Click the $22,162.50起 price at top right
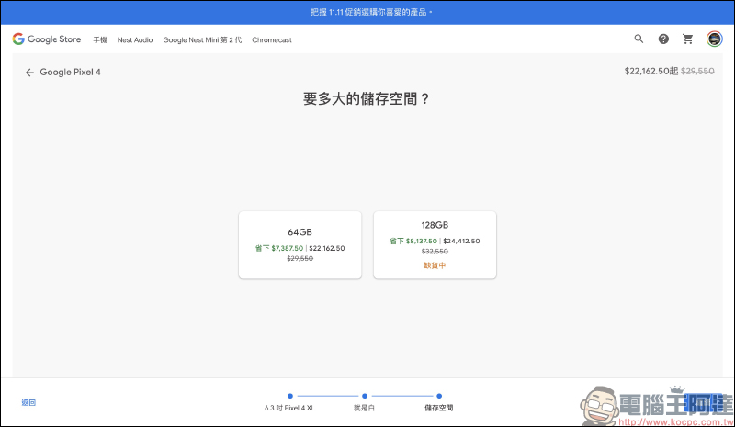The height and width of the screenshot is (427, 735). point(650,70)
